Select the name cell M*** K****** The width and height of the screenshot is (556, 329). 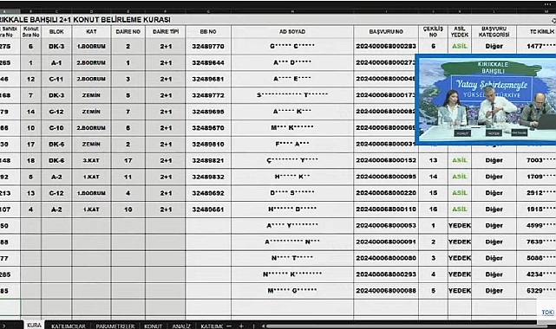[x=292, y=128]
